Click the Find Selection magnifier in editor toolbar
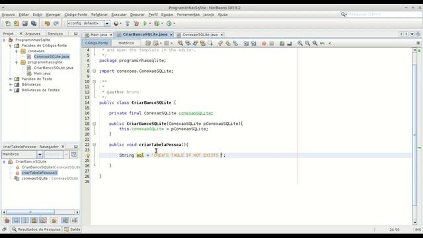Image resolution: width=423 pixels, height=238 pixels. [180, 43]
